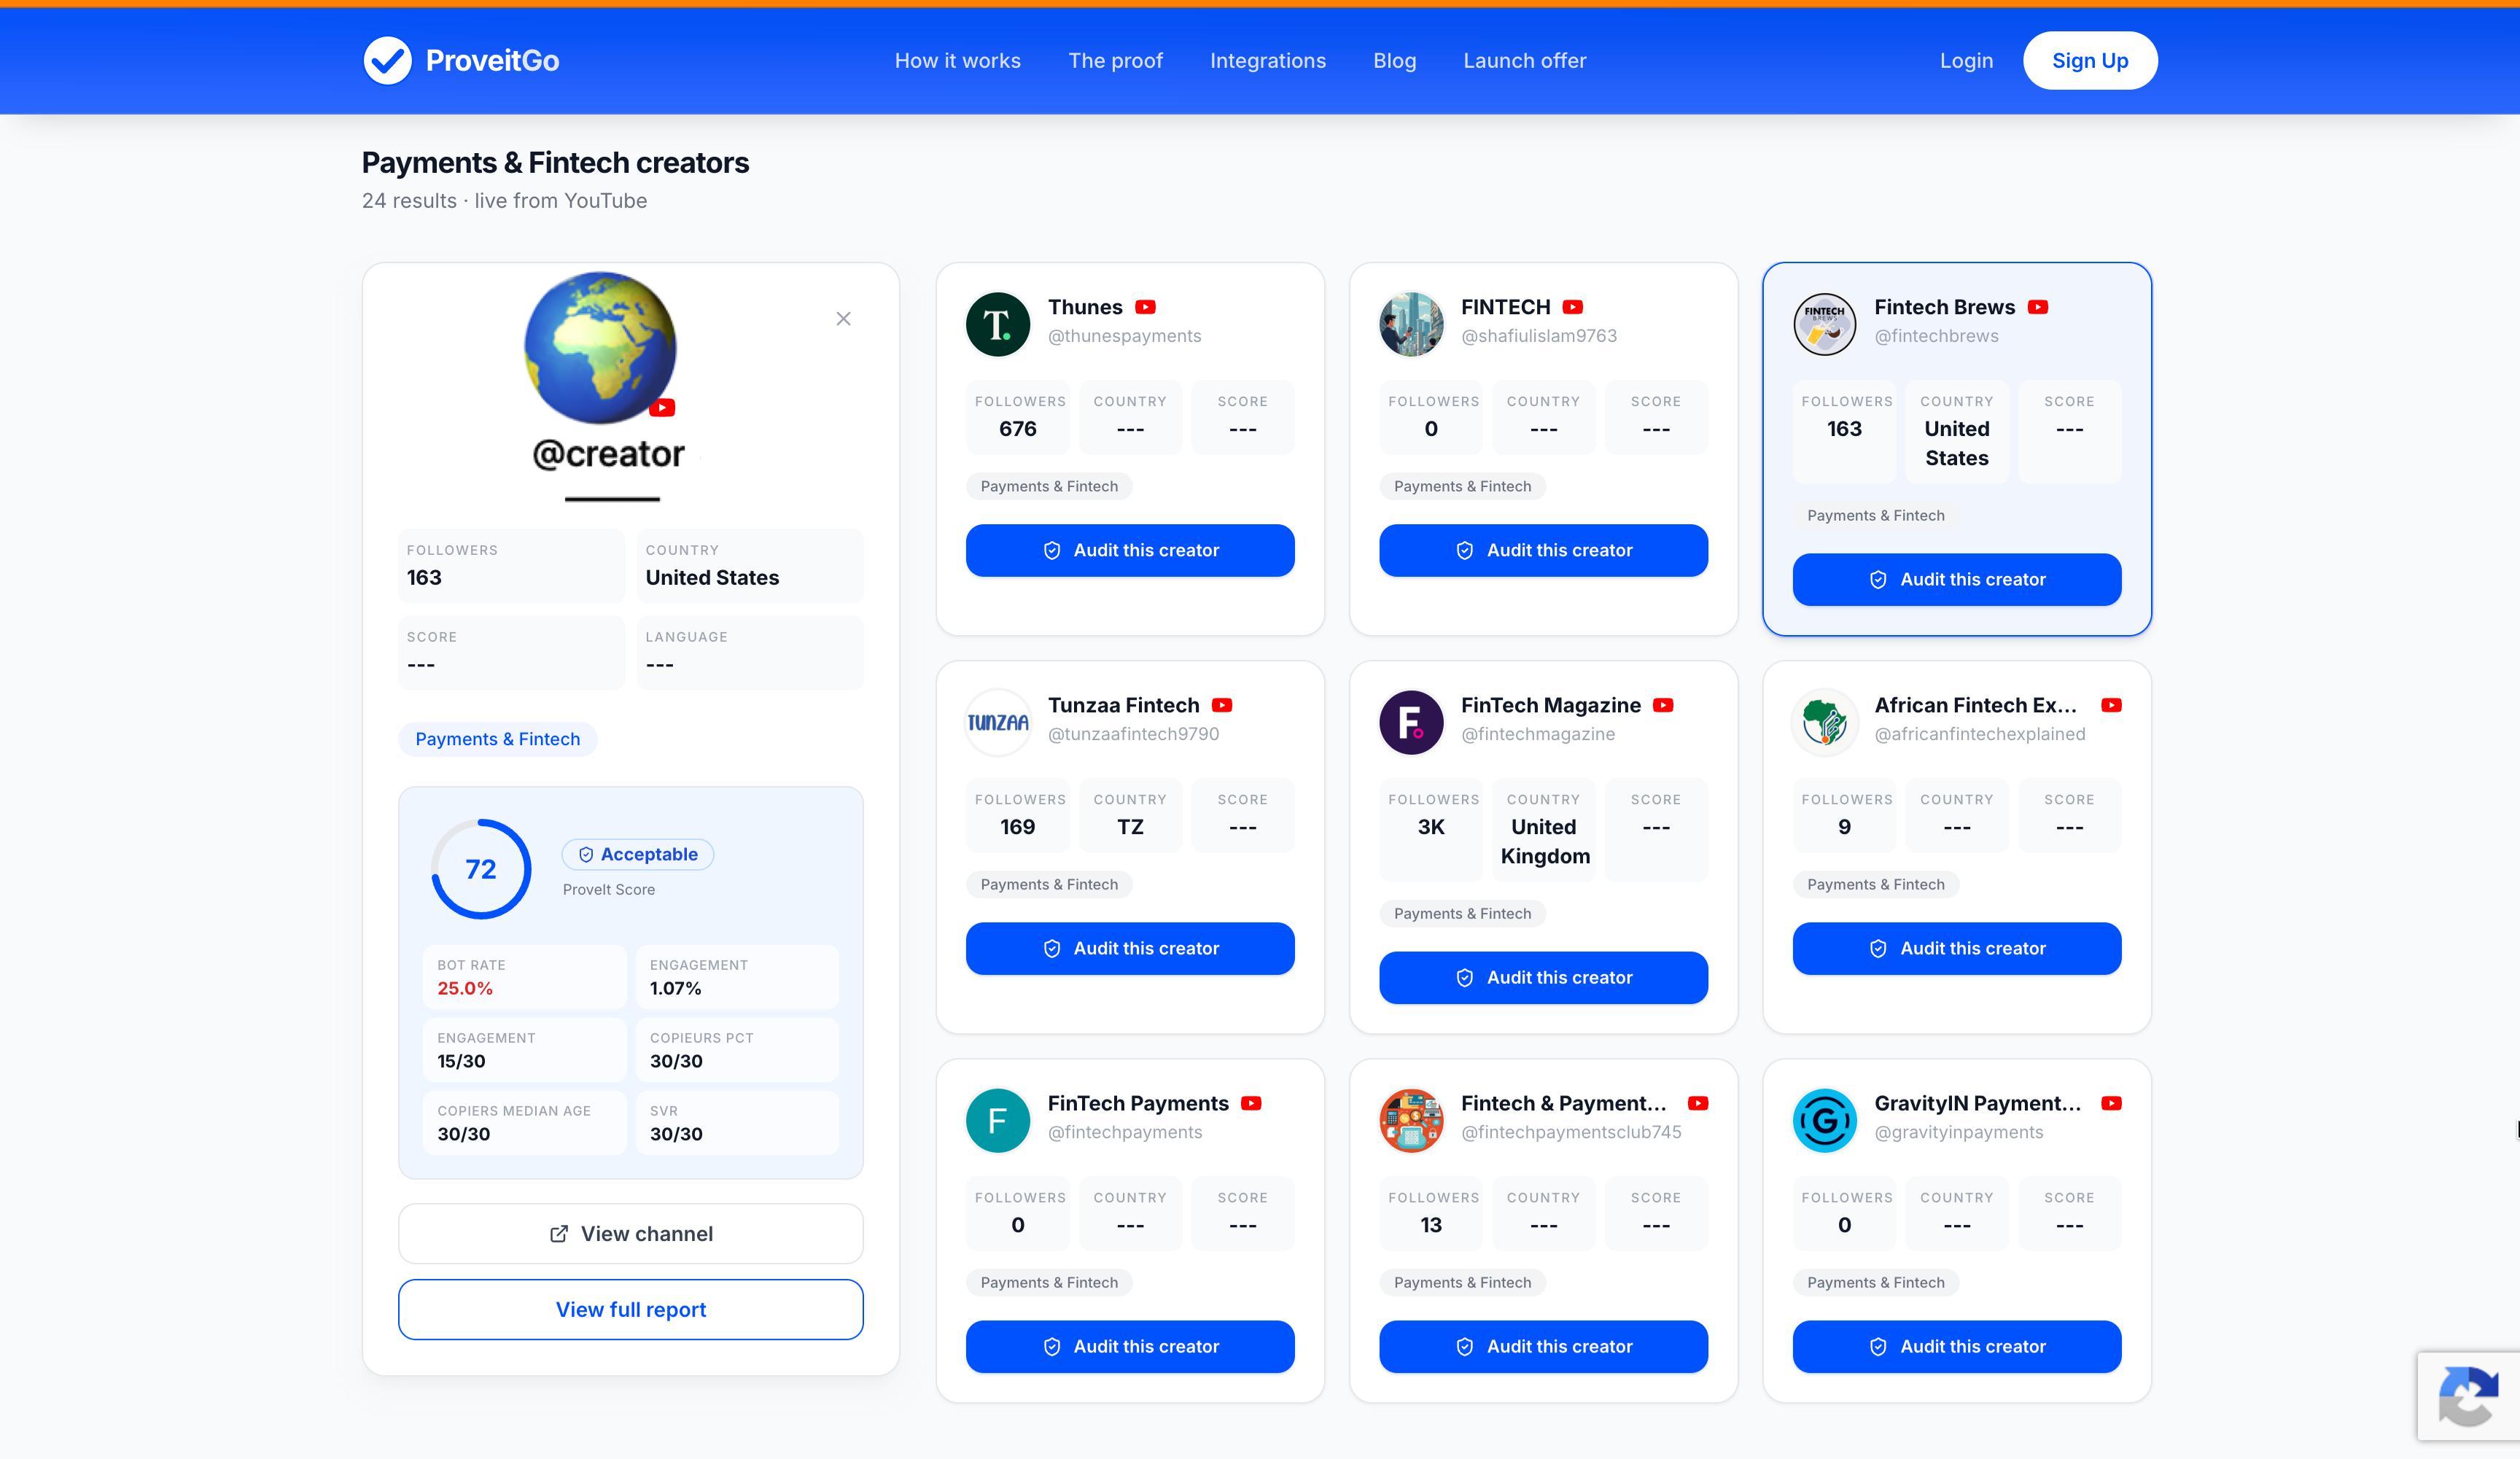Screen dimensions: 2520x1459
Task: Audit the @fintechpaymentsclub745 creator
Action: [1543, 1346]
